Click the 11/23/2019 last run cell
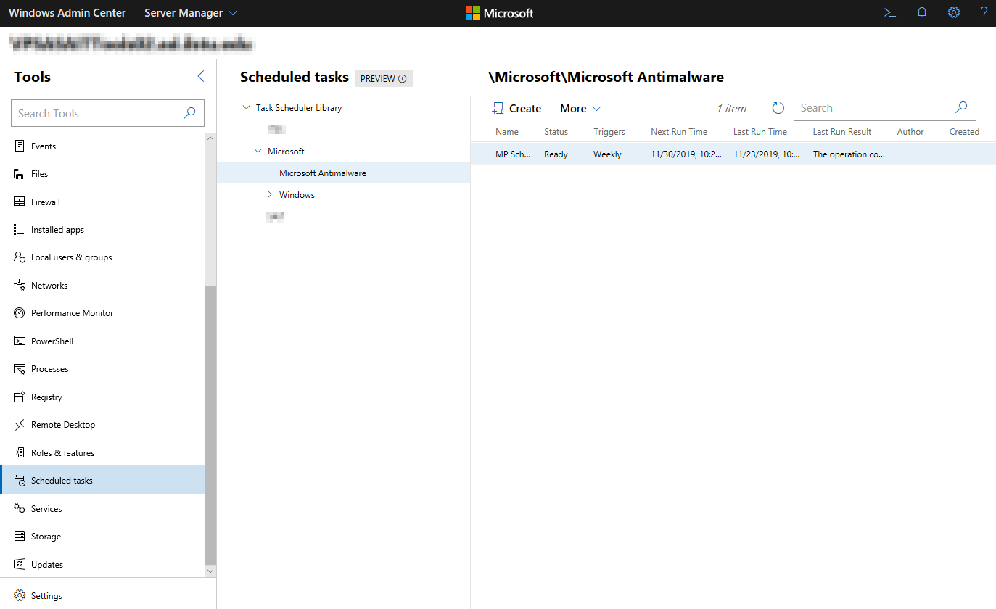The width and height of the screenshot is (996, 609). pos(766,154)
